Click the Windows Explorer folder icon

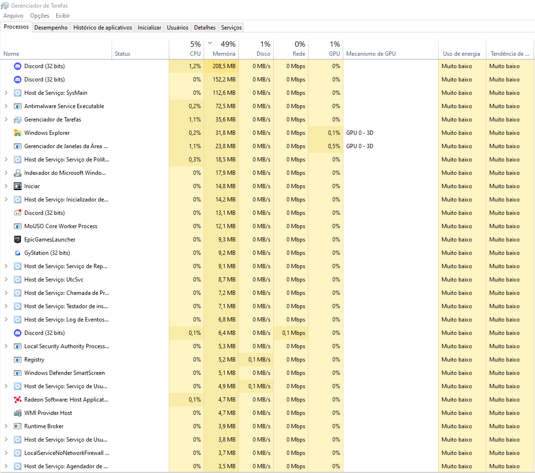(17, 133)
